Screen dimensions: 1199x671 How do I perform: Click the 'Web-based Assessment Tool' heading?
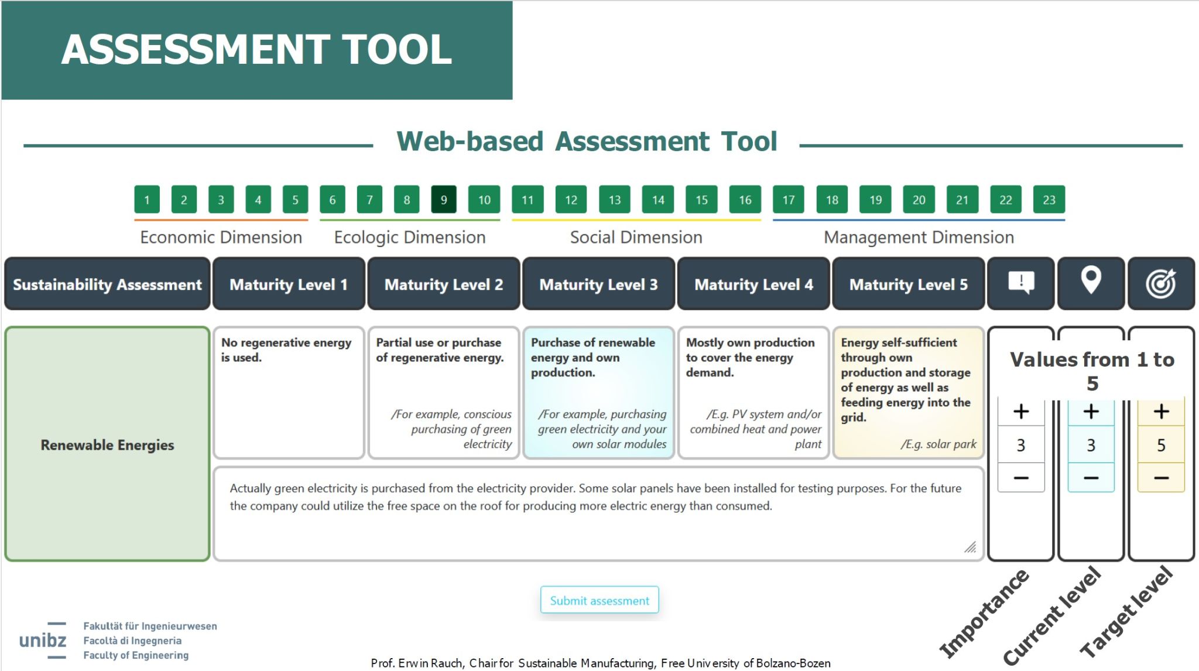click(x=587, y=141)
